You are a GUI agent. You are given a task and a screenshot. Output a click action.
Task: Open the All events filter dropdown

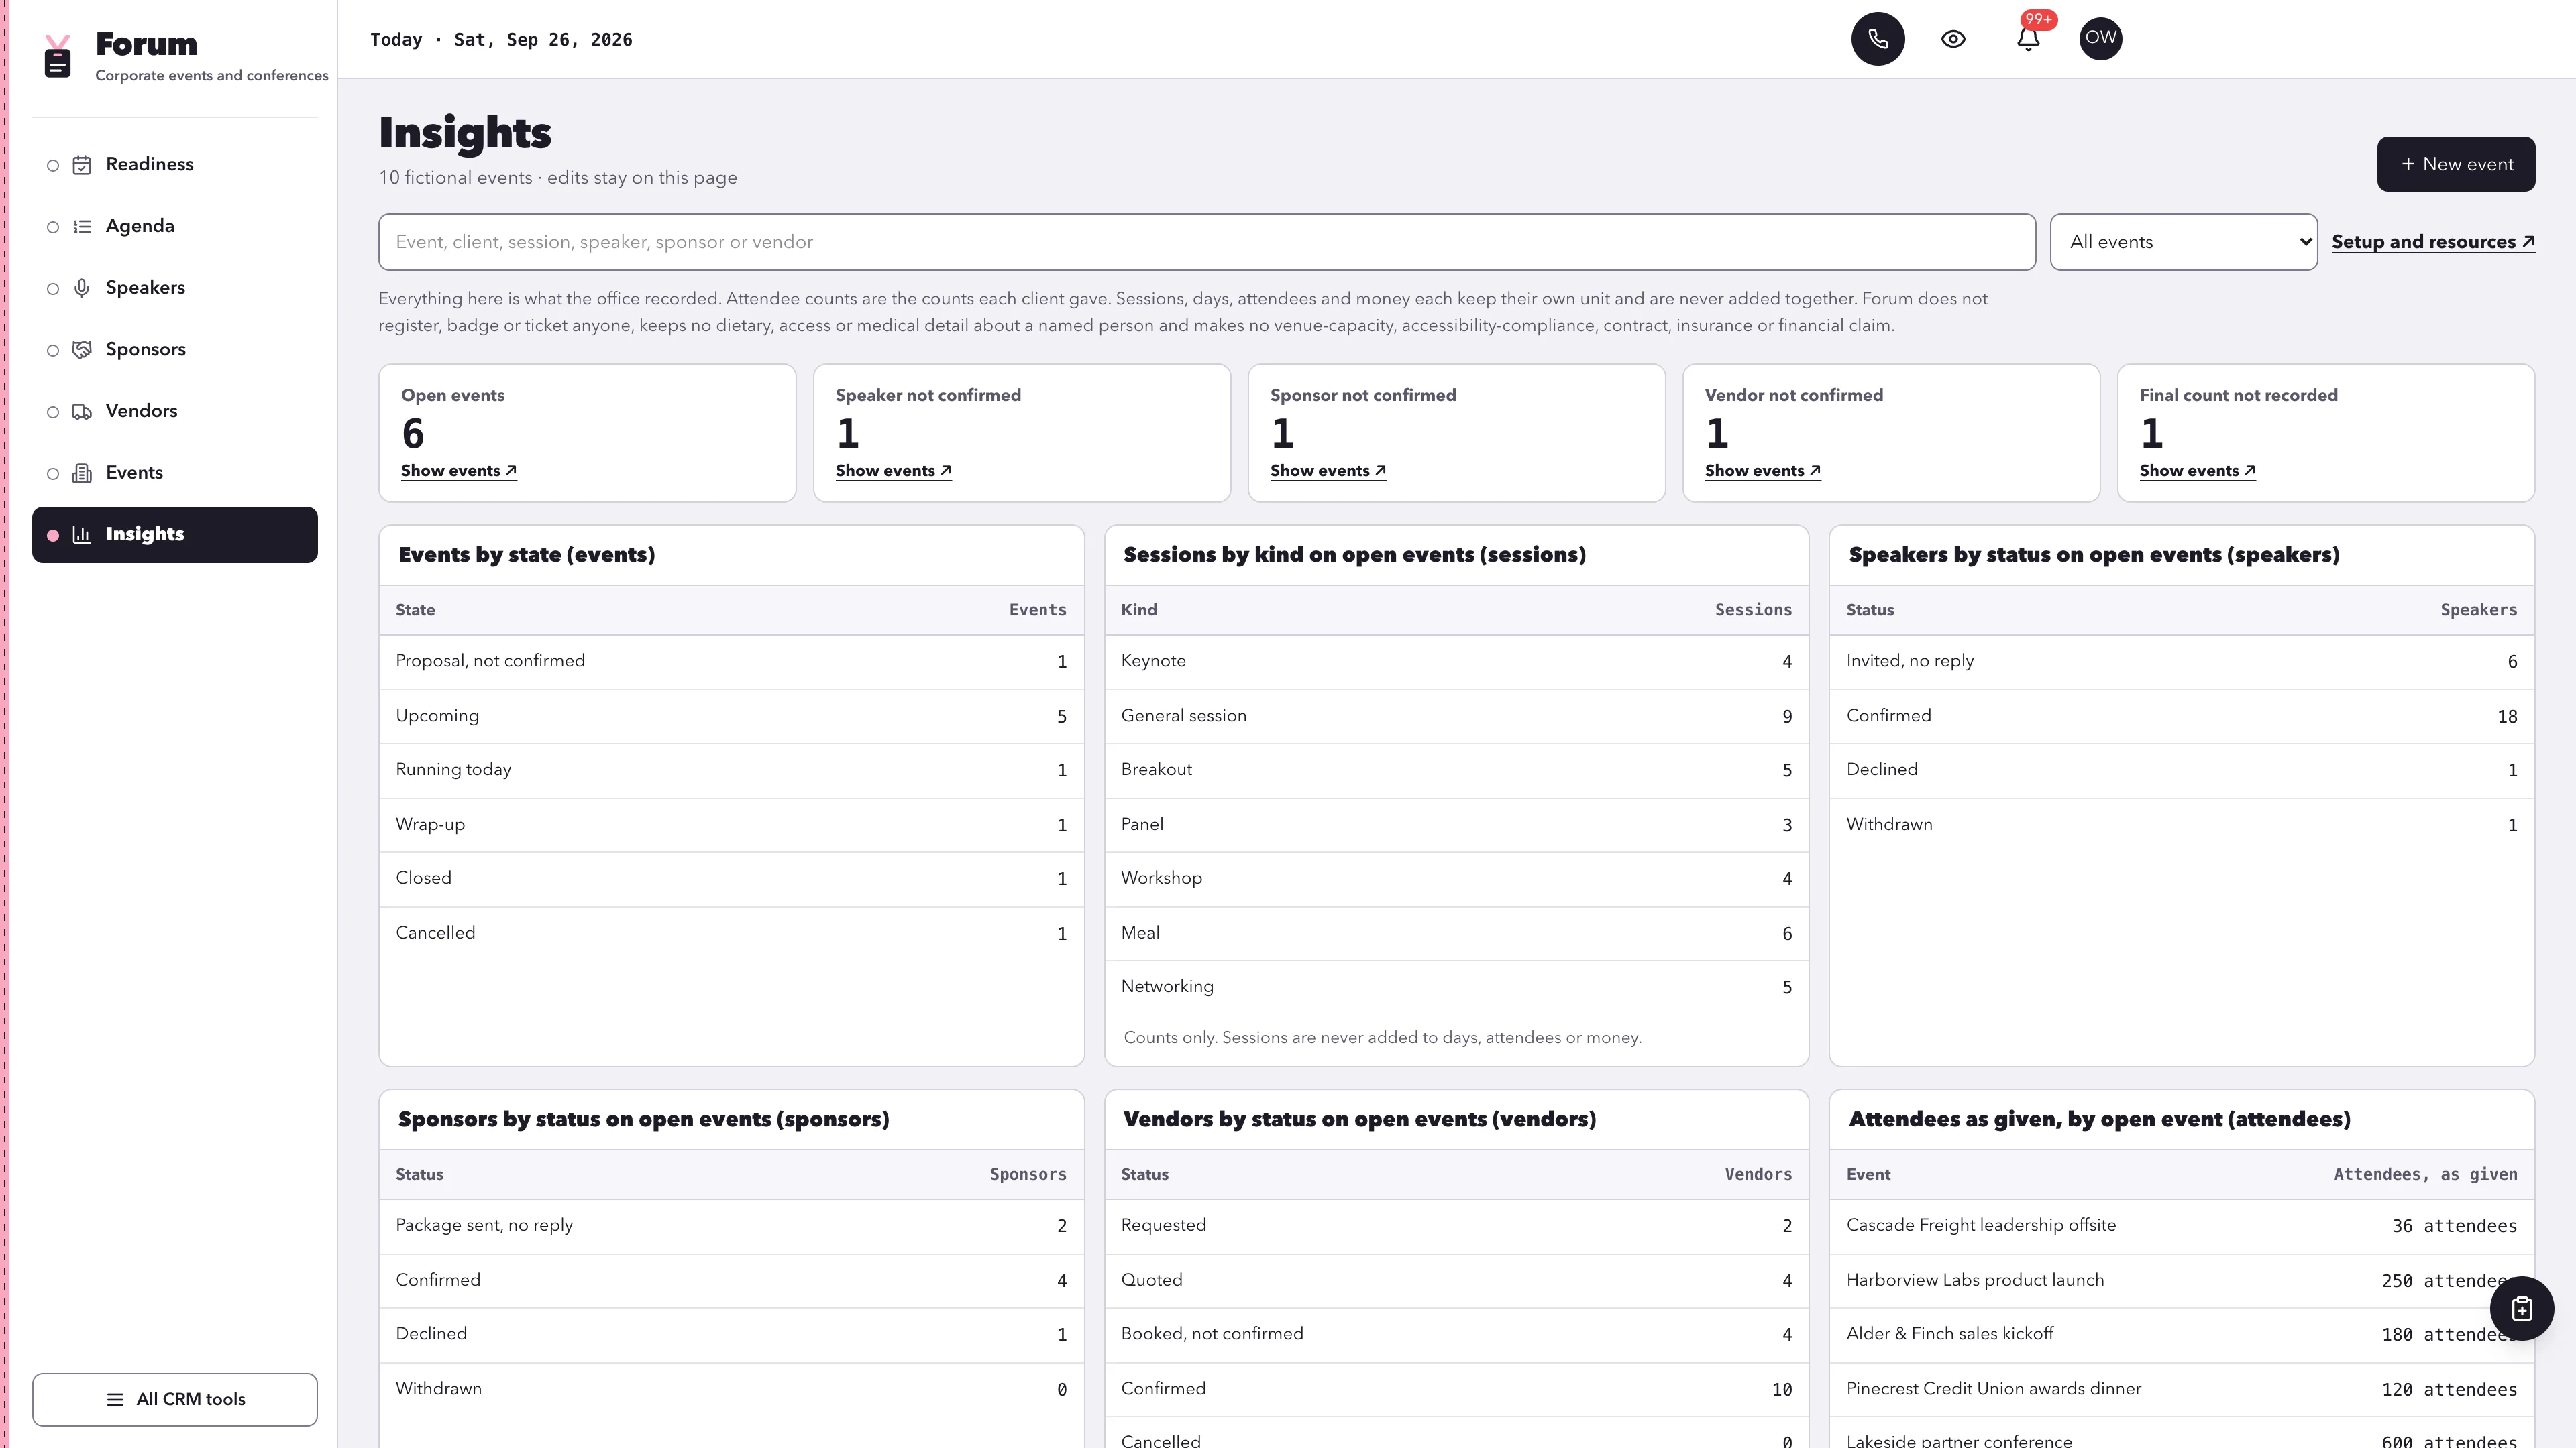(2183, 242)
